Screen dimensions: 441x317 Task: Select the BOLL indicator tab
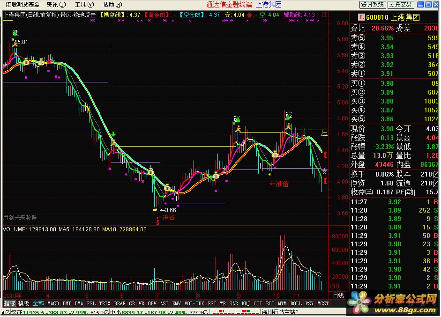(x=296, y=303)
